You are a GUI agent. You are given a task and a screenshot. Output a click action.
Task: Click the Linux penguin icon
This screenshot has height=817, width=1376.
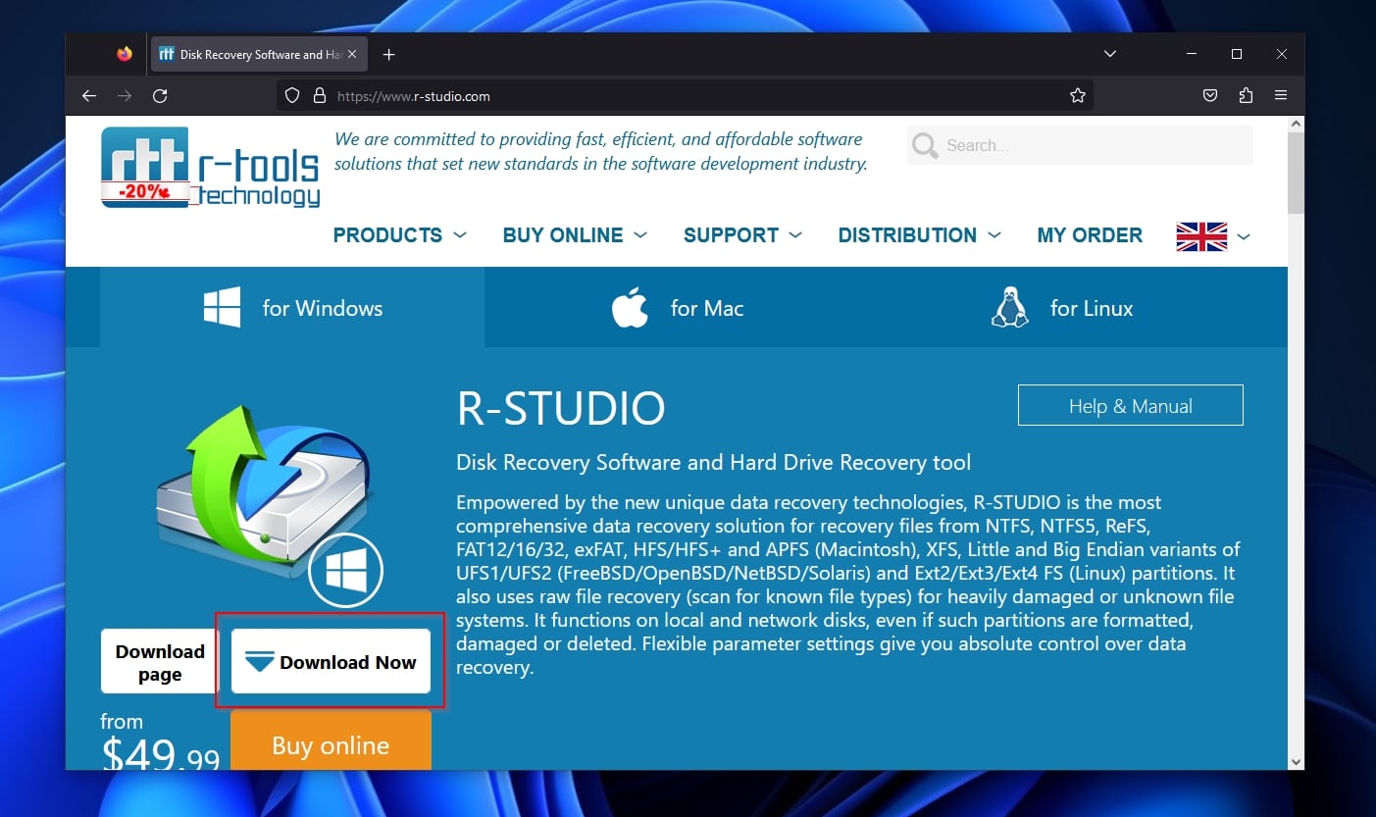tap(1010, 307)
